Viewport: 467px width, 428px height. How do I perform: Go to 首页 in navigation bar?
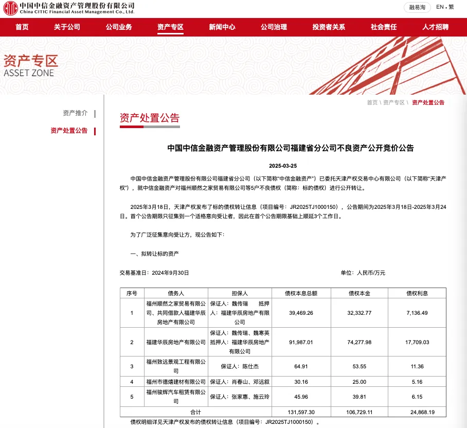pyautogui.click(x=22, y=27)
